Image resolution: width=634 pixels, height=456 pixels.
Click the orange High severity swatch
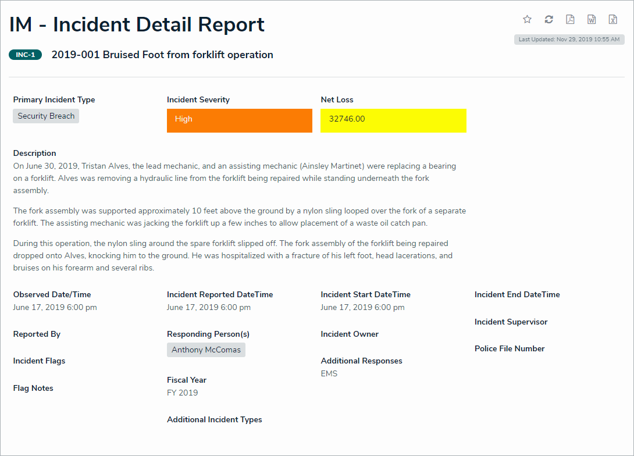tap(239, 120)
